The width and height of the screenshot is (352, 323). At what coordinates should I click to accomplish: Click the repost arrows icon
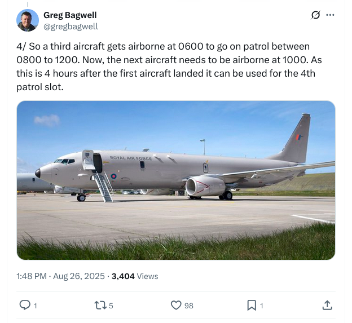coord(99,305)
